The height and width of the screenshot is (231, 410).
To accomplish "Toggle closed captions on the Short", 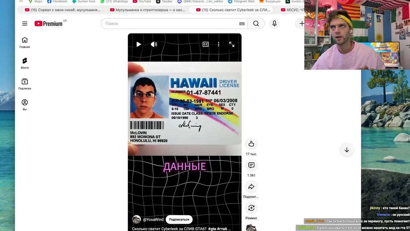I will coord(206,44).
